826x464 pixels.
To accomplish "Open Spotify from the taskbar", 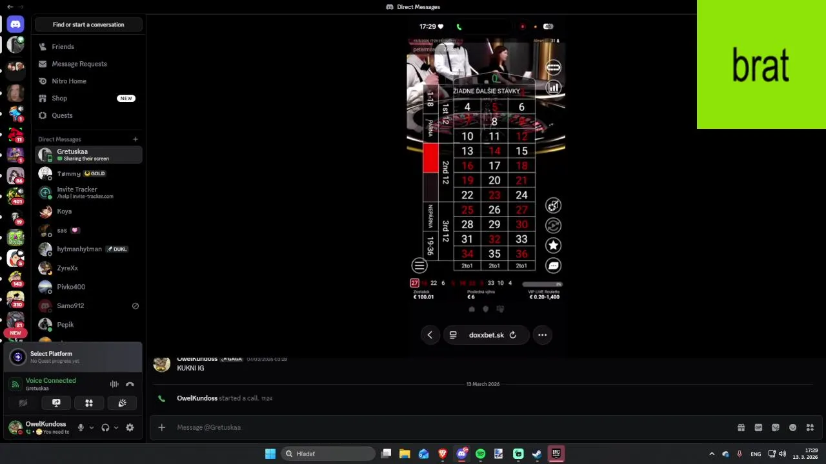I will pos(480,454).
